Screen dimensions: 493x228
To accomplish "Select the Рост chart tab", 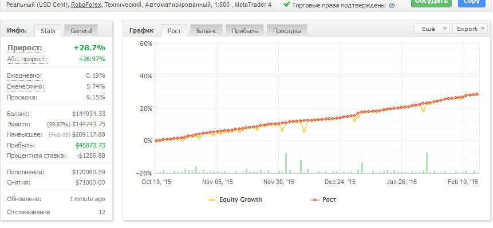I will coord(174,30).
